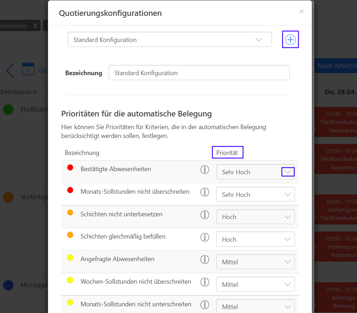Change priority of Schichten nicht unterbesetzen
Screen dimensions: 357x313
(x=255, y=217)
